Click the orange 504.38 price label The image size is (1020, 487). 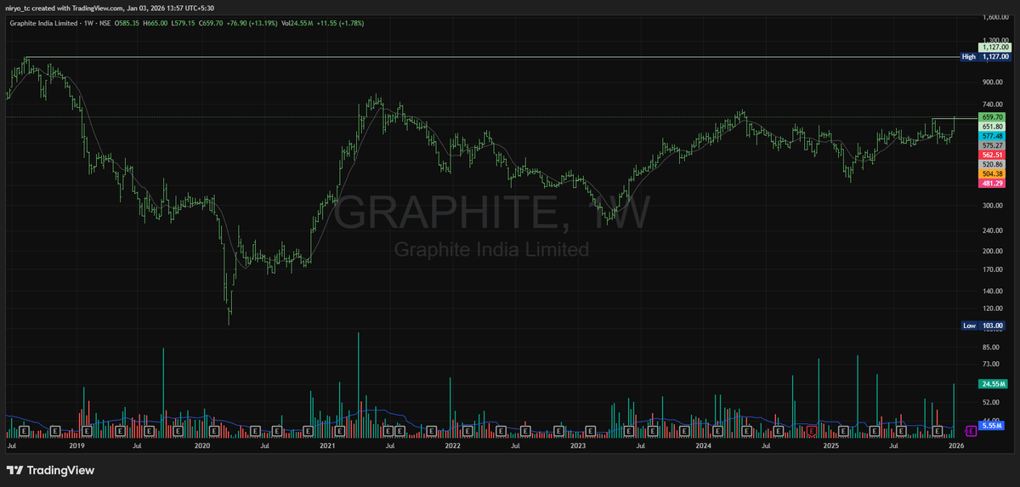[x=993, y=173]
